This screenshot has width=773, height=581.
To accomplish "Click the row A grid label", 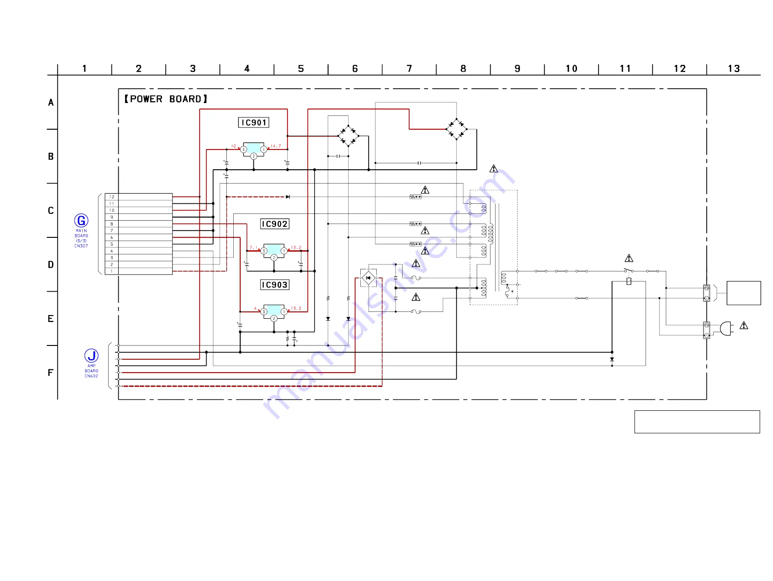I will coord(51,102).
